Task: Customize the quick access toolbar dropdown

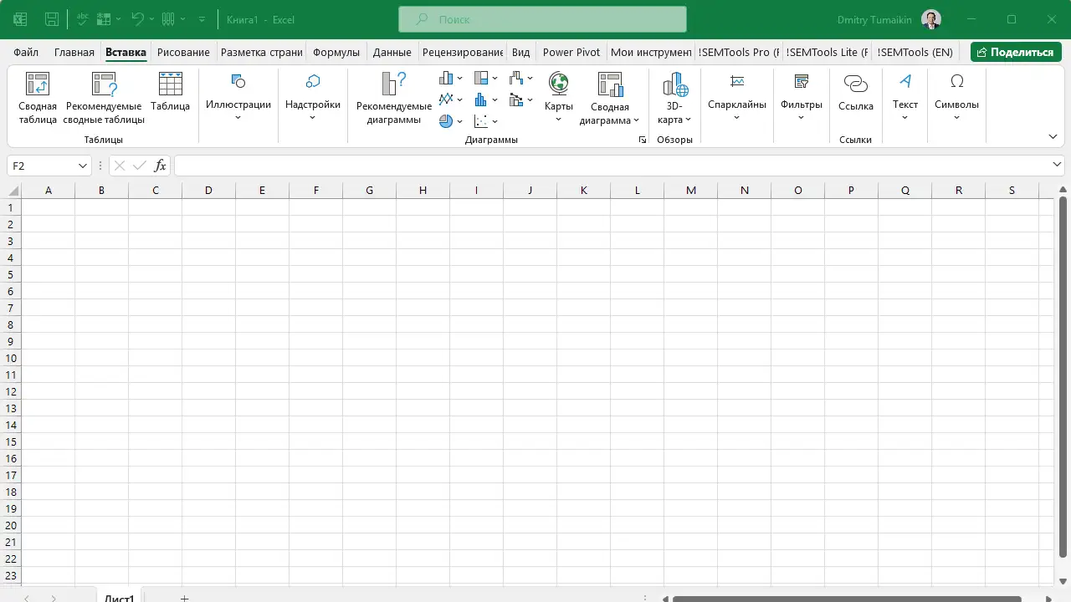Action: (x=202, y=18)
